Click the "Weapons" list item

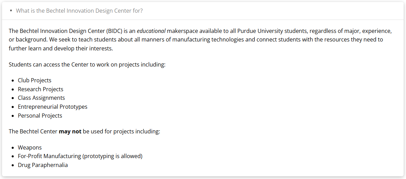(30, 147)
